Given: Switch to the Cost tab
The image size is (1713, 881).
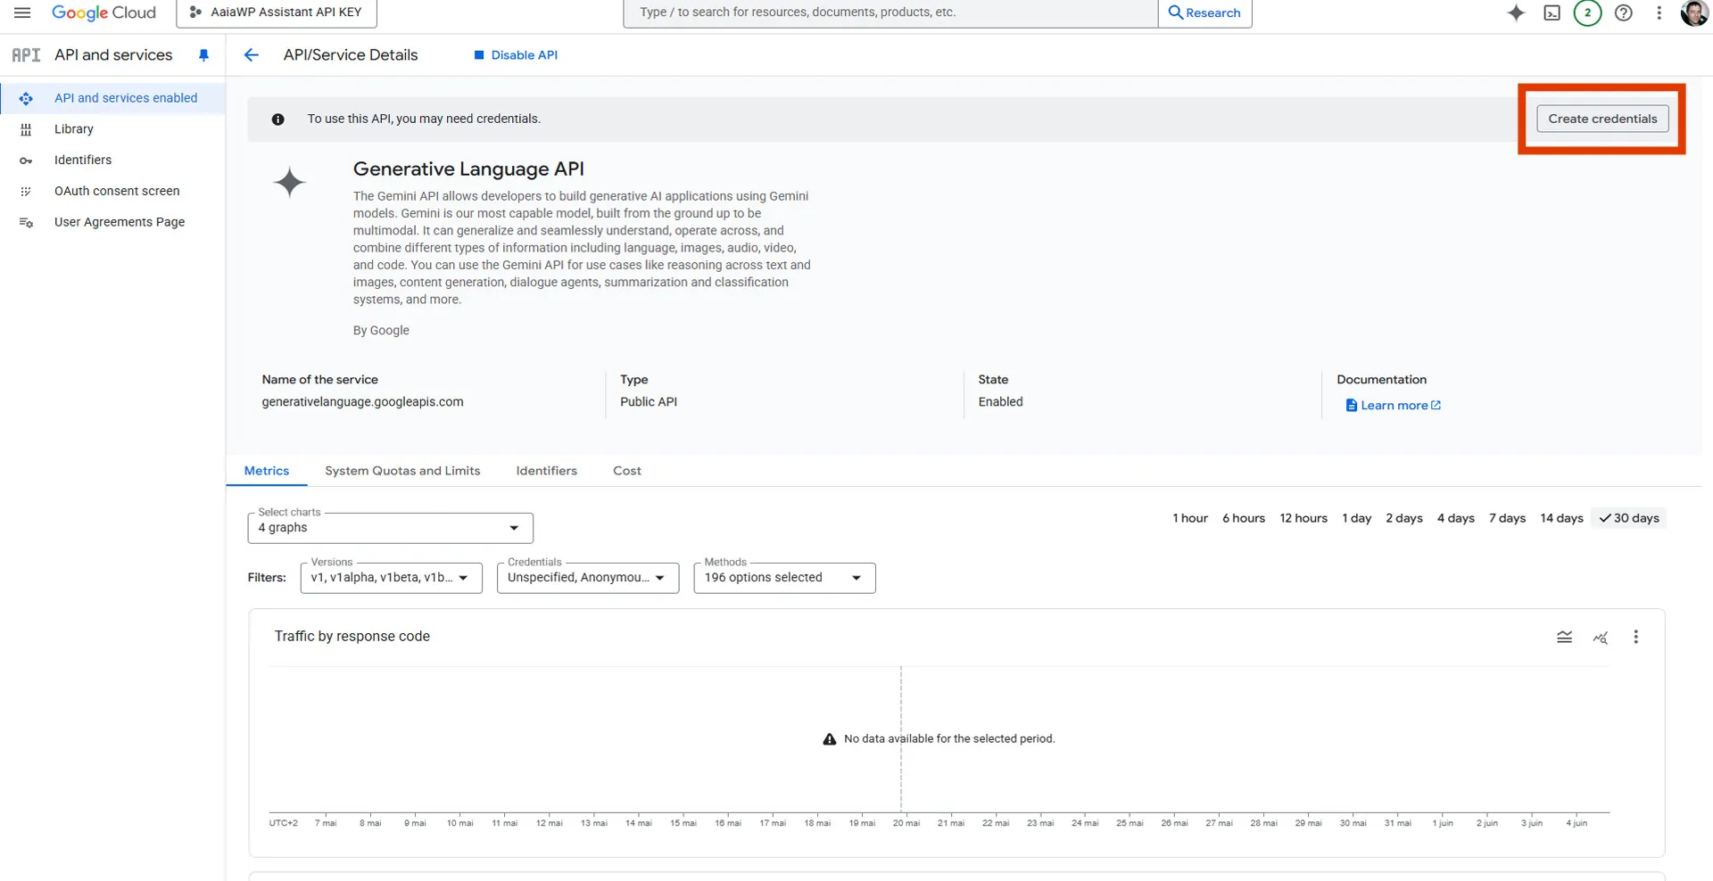Looking at the screenshot, I should (627, 471).
